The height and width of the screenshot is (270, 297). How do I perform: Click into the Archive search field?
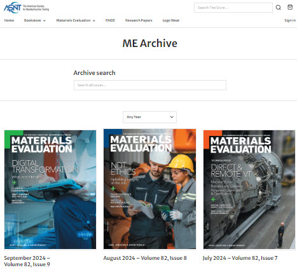coord(150,85)
